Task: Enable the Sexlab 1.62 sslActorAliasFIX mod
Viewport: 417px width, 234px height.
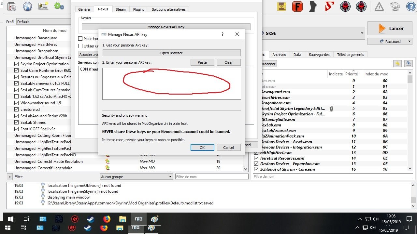Action: tap(17, 97)
